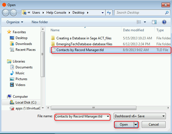Viewport: 172px width, 134px height.
Task: Click horizontal scrollbar left arrow
Action: click(x=48, y=108)
